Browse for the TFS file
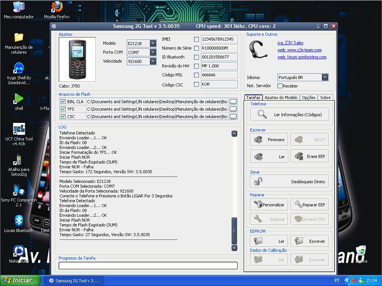Viewport: 382px width, 286px height. (233, 109)
